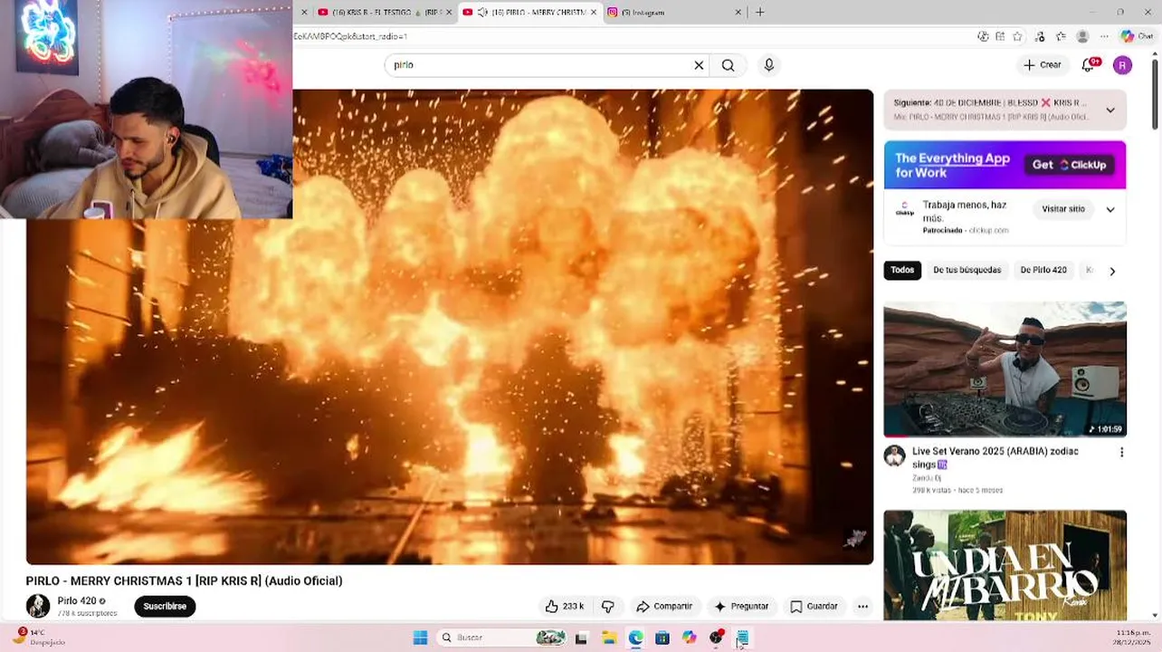1162x652 pixels.
Task: Open Edge settings and more ellipsis
Action: pyautogui.click(x=1104, y=36)
